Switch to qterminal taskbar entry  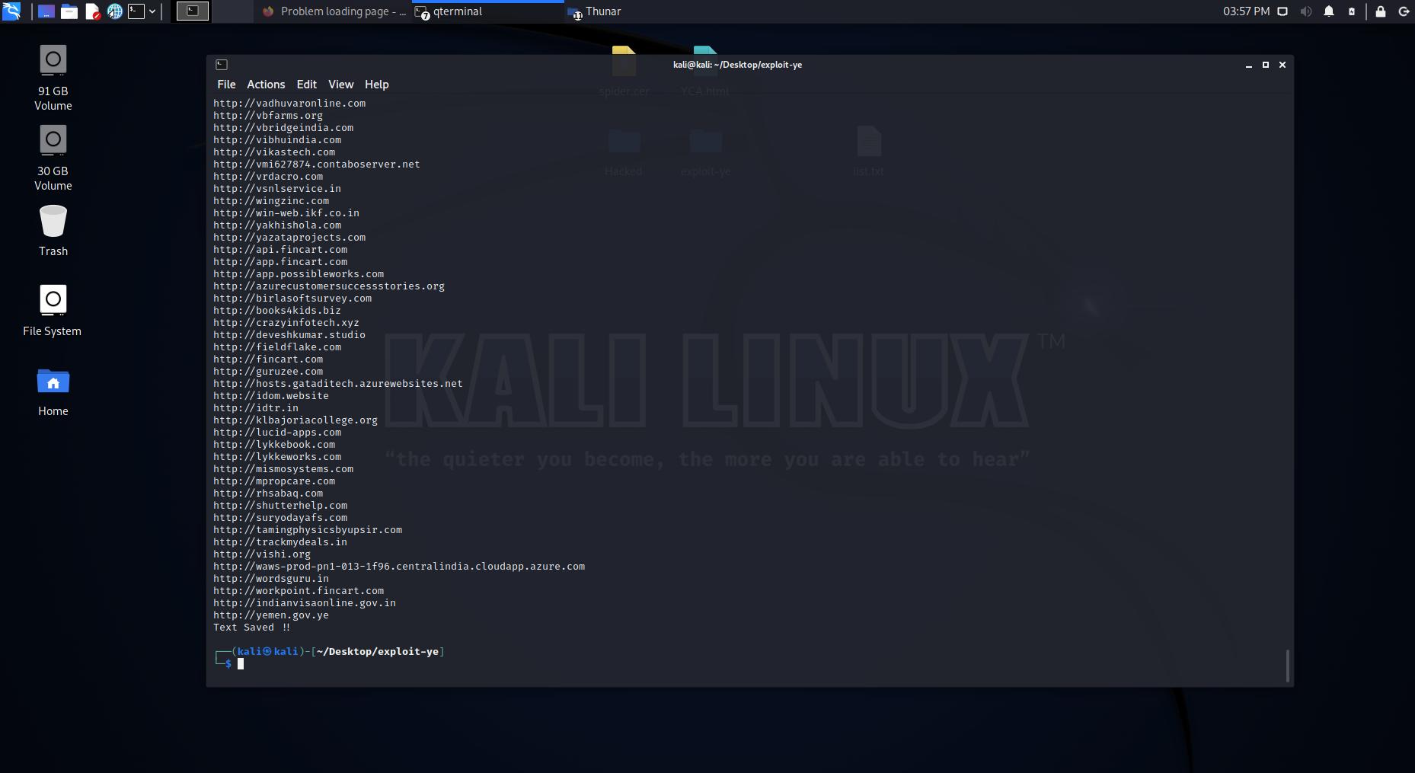click(x=487, y=11)
